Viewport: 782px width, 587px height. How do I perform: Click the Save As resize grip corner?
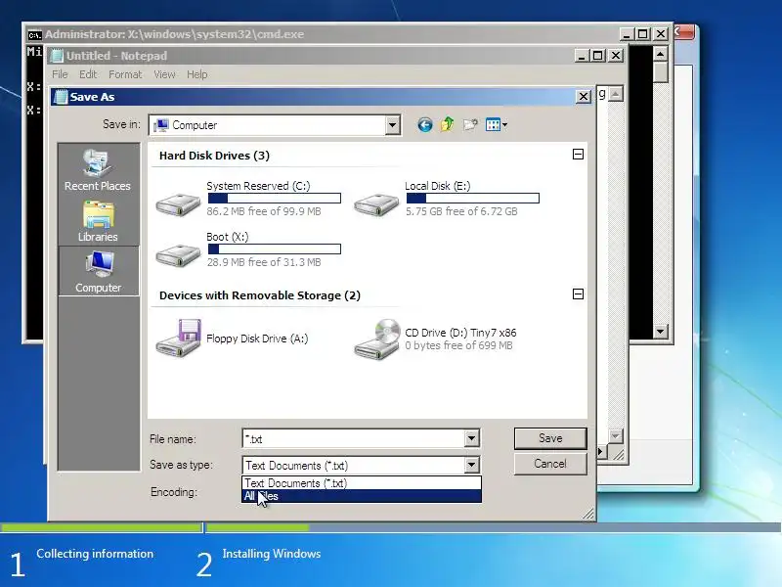588,514
